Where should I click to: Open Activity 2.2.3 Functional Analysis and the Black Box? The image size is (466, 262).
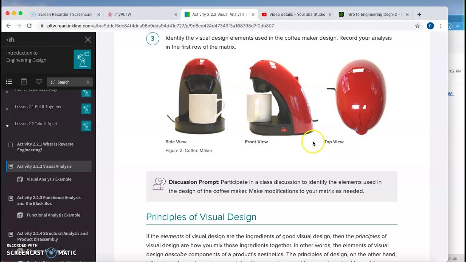tap(49, 201)
